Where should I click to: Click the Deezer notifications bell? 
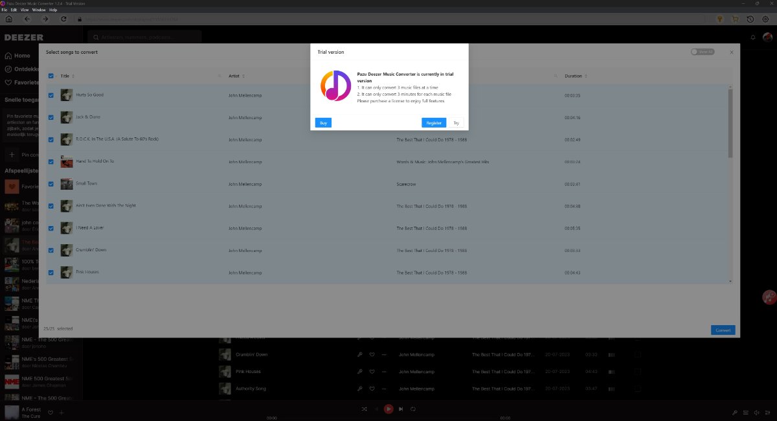click(x=753, y=37)
